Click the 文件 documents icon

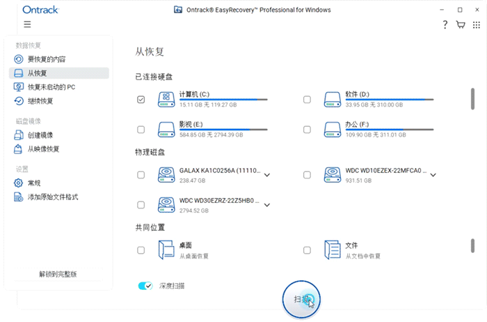[x=333, y=250]
